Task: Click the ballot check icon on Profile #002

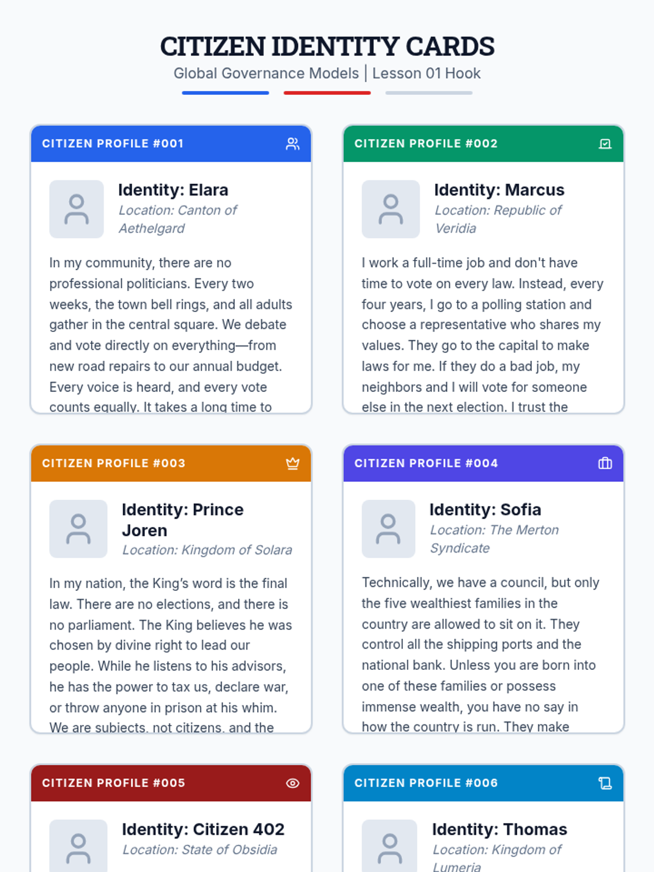Action: tap(605, 144)
